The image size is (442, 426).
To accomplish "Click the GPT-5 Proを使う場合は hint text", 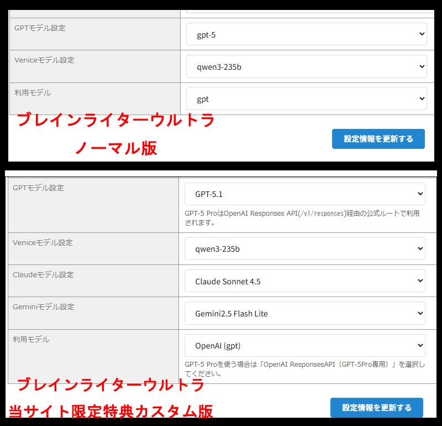I will (304, 368).
